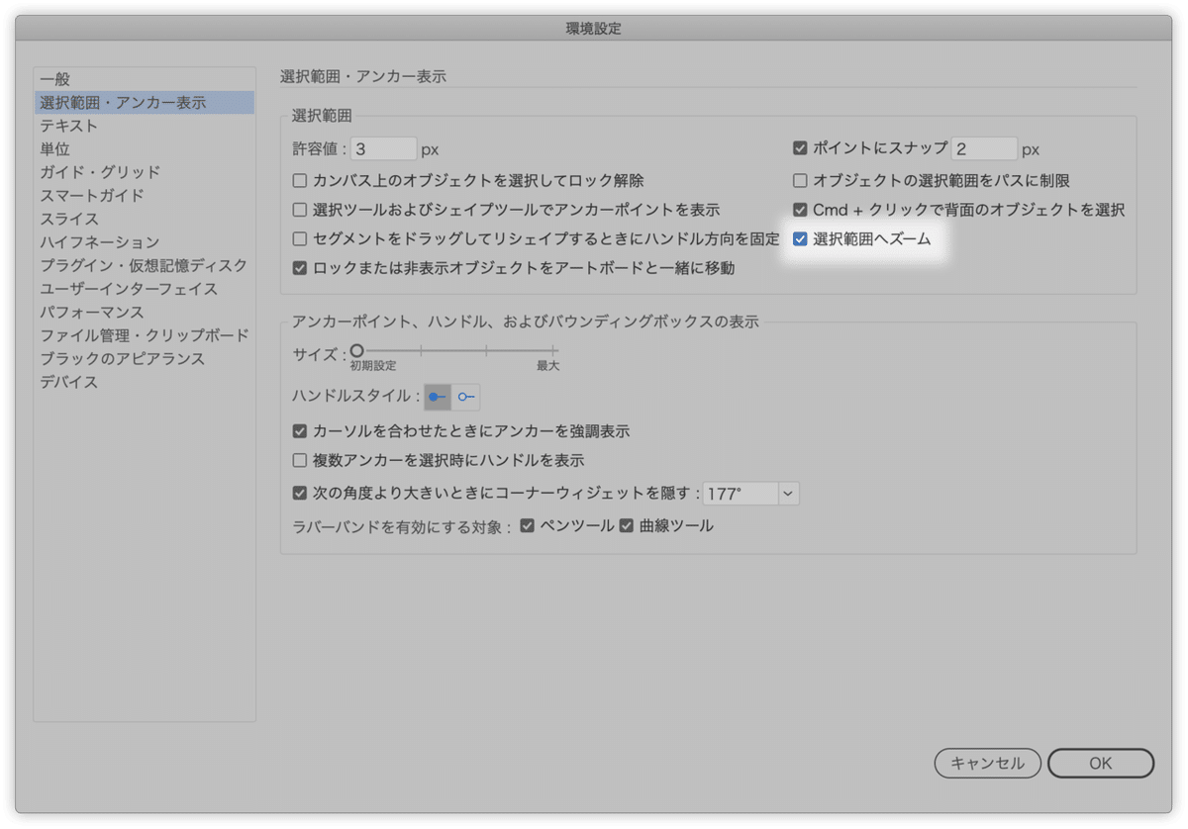Open 単位 preferences category

click(145, 149)
